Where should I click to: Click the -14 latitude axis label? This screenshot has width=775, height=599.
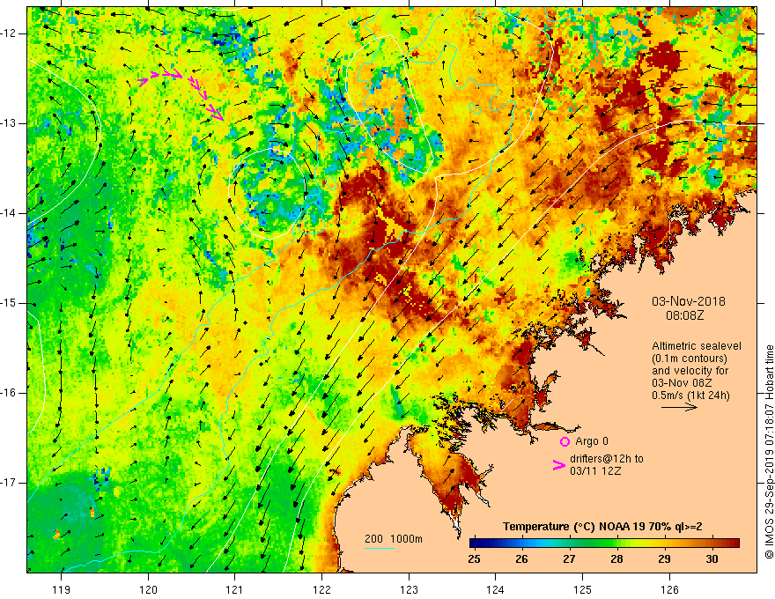point(10,213)
